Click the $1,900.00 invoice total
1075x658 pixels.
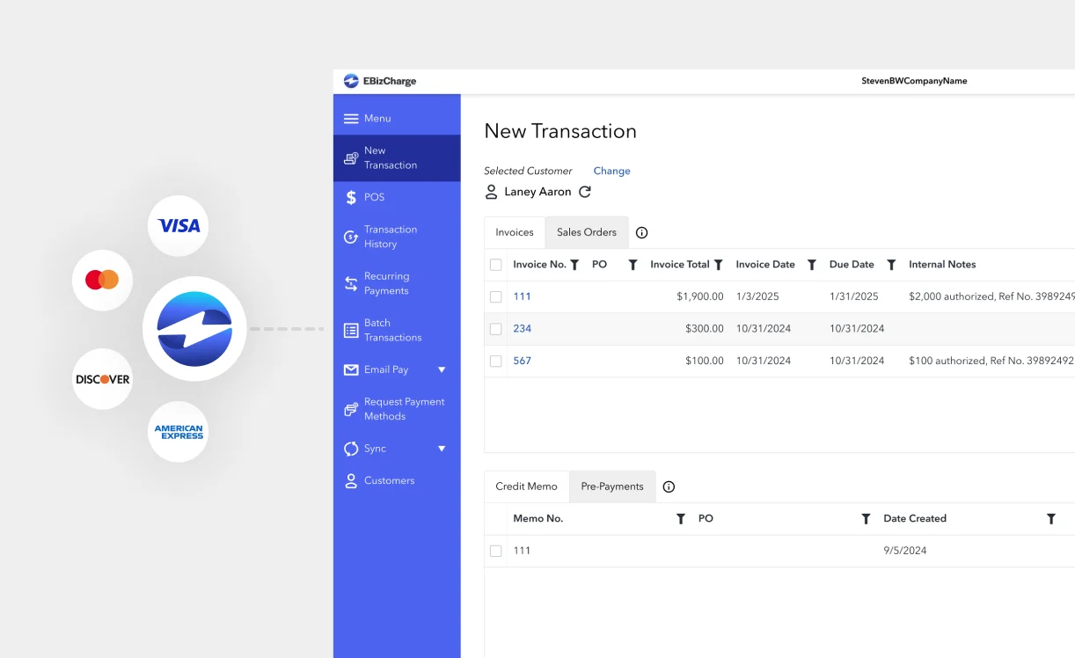coord(700,296)
